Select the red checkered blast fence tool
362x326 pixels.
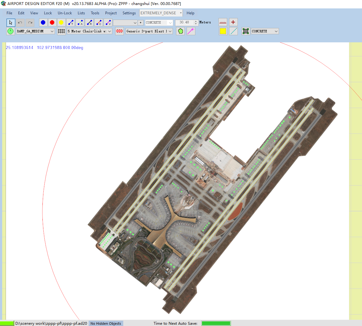point(119,31)
